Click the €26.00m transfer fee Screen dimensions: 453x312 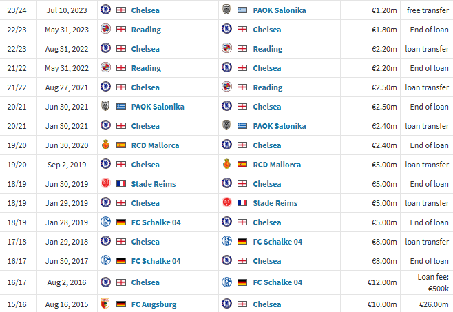pyautogui.click(x=434, y=304)
